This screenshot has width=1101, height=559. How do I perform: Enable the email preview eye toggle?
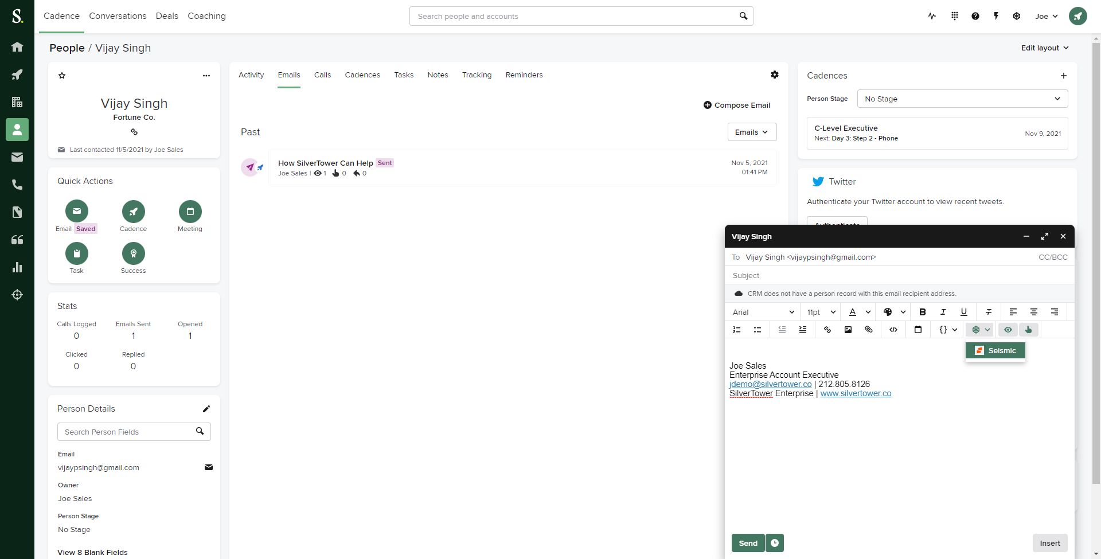tap(1008, 330)
